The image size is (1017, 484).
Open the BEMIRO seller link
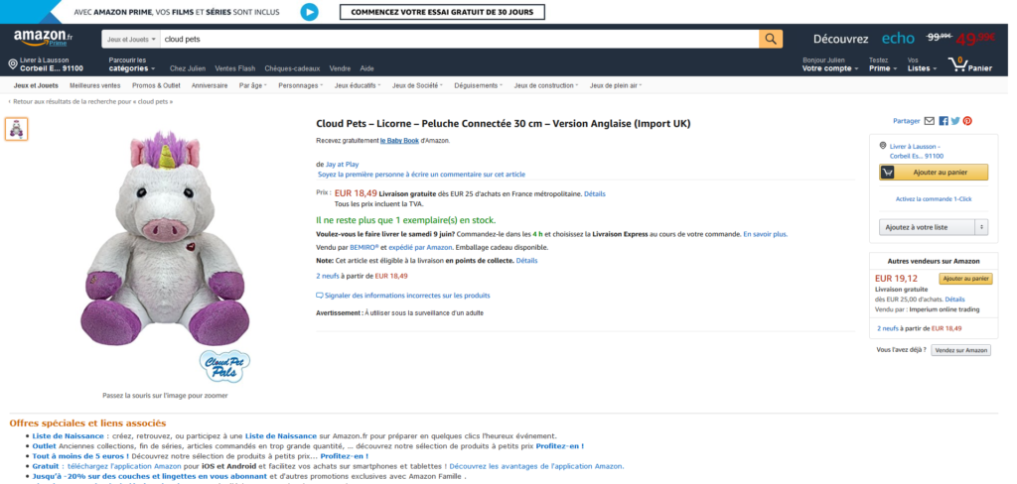point(363,248)
